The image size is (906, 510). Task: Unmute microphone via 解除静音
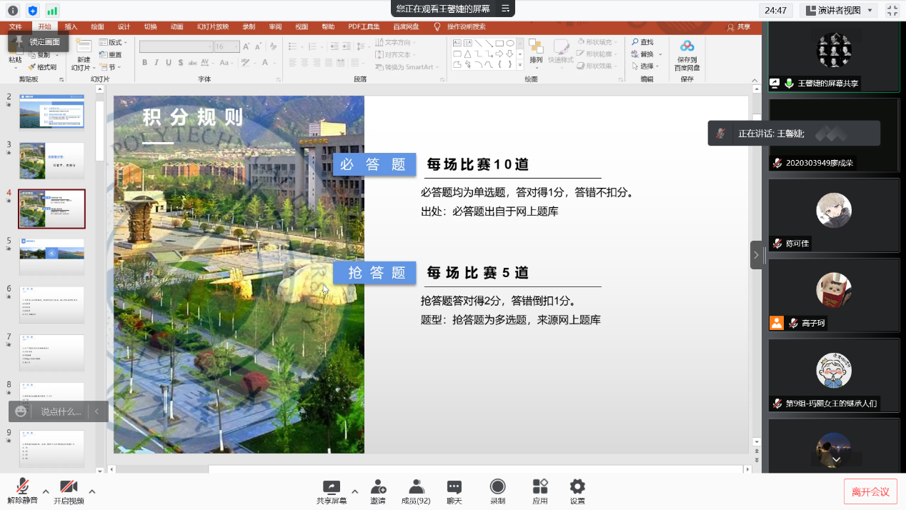[x=23, y=491]
